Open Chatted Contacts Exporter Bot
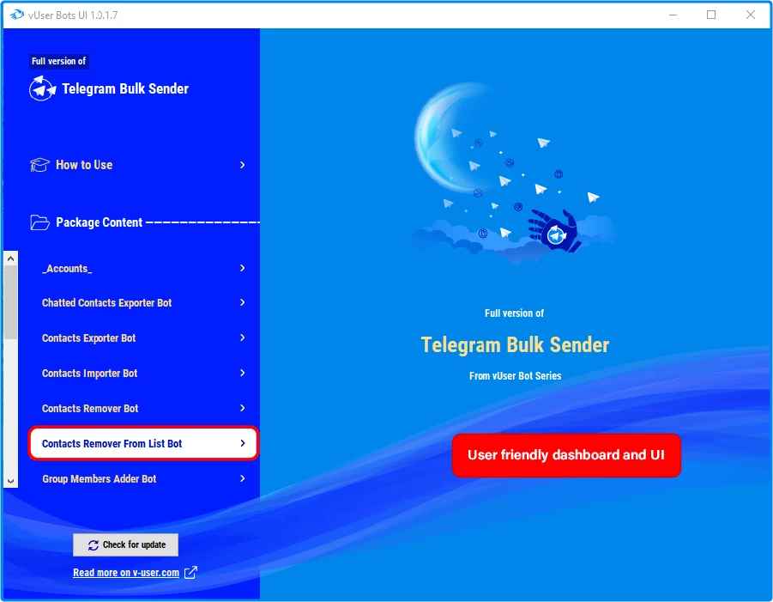The image size is (773, 602). point(143,303)
